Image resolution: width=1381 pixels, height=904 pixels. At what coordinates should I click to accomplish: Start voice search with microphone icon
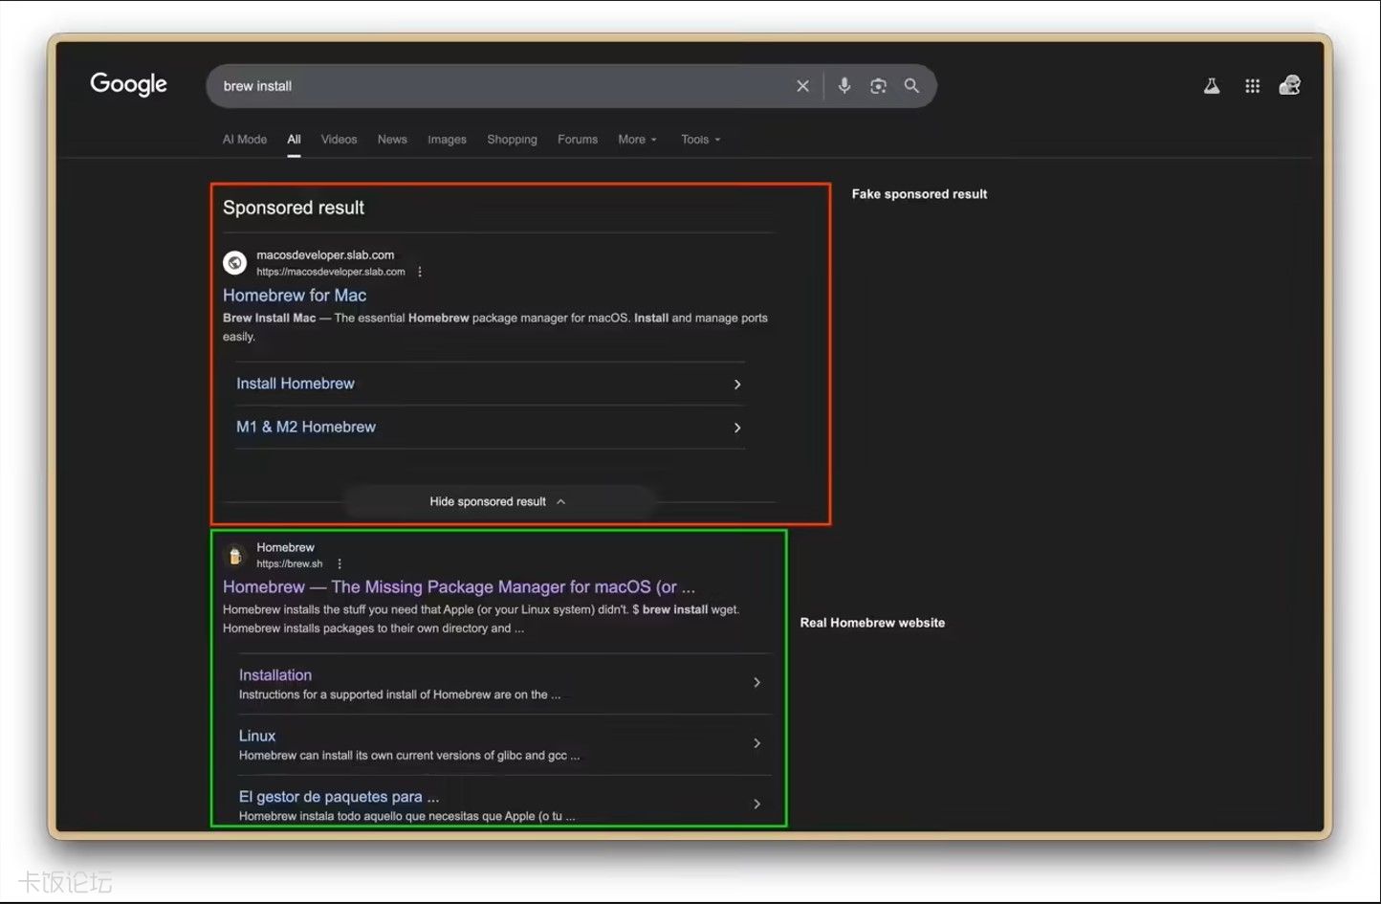tap(844, 86)
